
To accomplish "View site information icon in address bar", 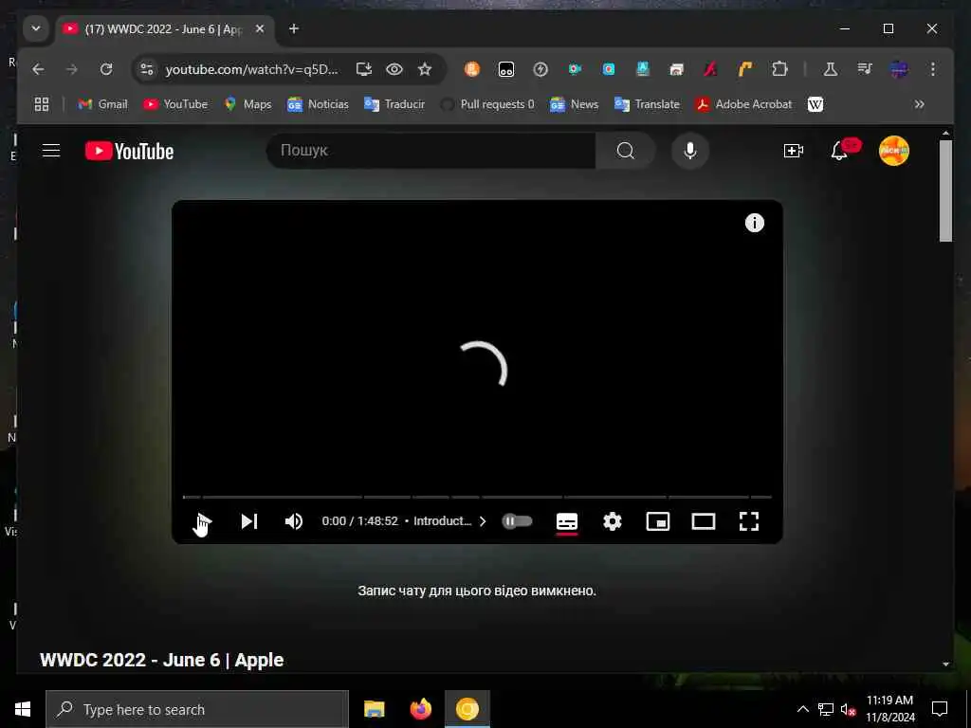I will click(147, 69).
